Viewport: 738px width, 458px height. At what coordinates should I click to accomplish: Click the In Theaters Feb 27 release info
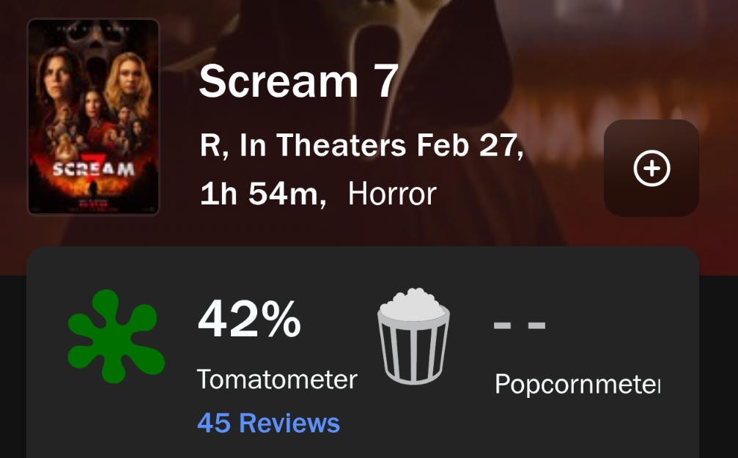[x=381, y=146]
